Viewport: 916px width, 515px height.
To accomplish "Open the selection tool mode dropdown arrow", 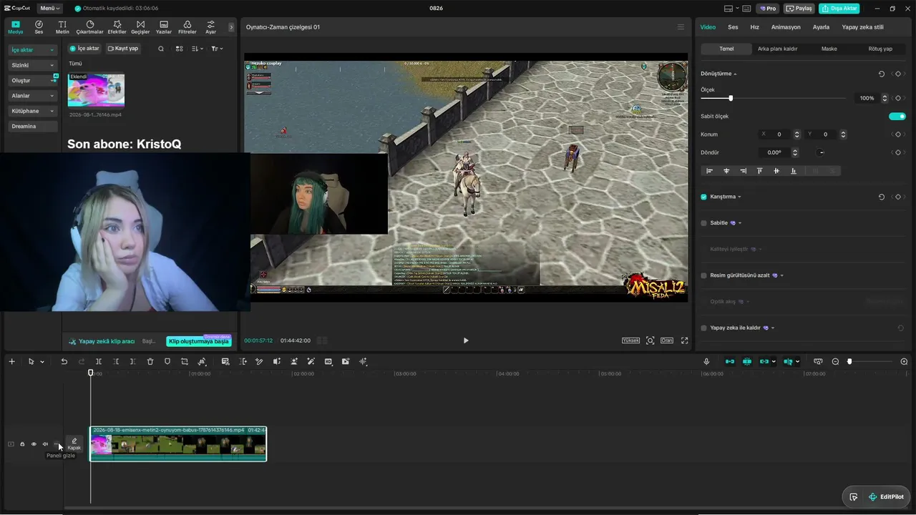I will tap(42, 362).
